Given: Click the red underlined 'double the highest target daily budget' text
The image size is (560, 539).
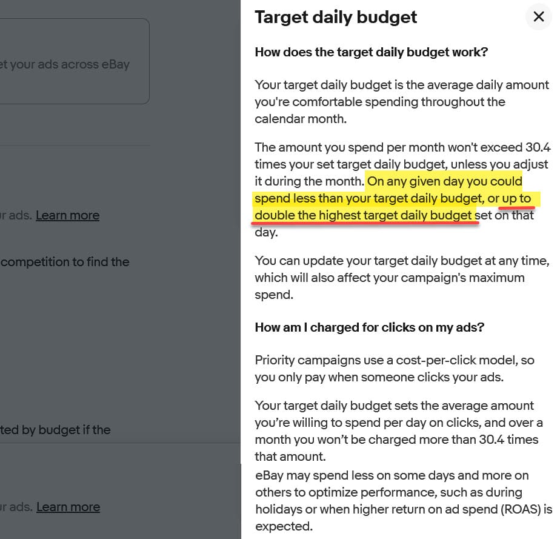Looking at the screenshot, I should click(x=363, y=215).
